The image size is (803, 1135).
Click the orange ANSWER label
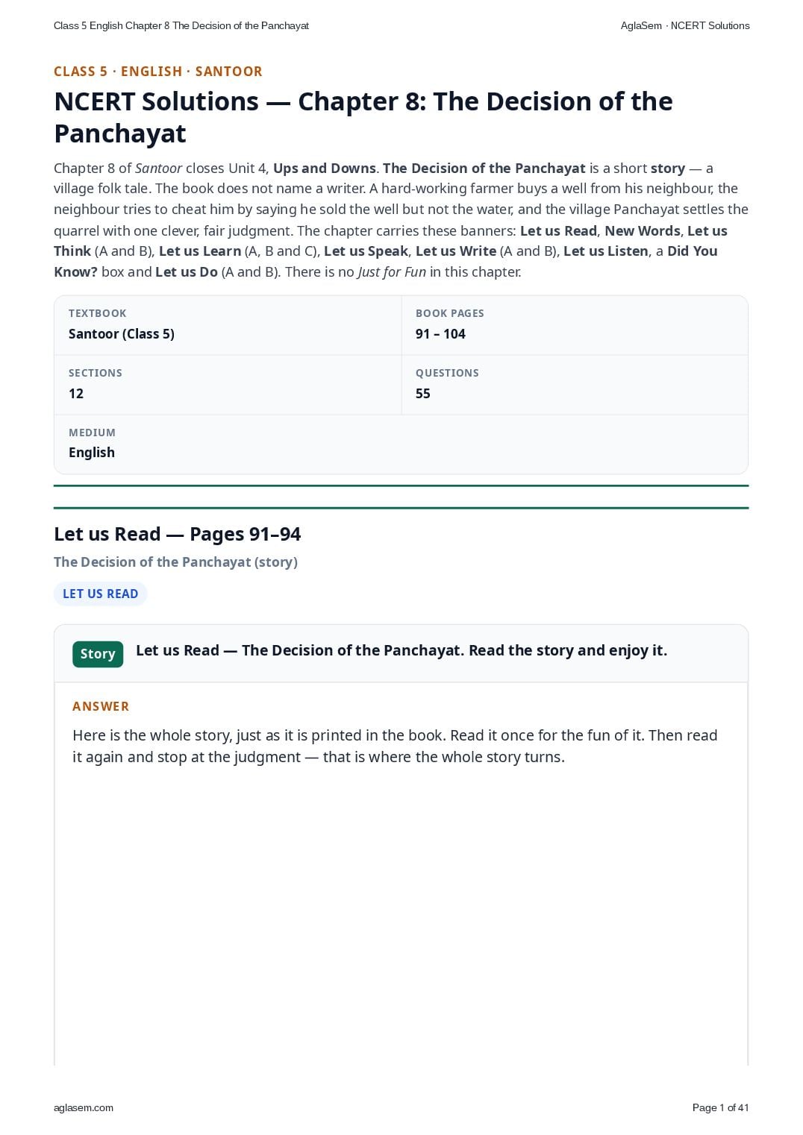click(x=101, y=706)
